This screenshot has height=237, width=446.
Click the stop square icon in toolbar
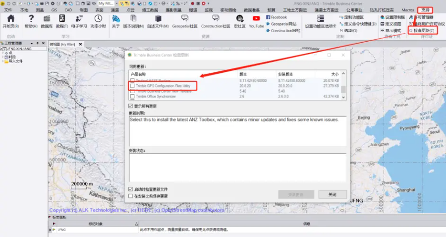(198, 3)
